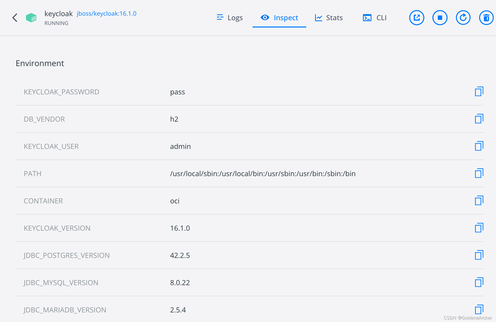Open the CLI tab
Image resolution: width=496 pixels, height=322 pixels.
375,18
